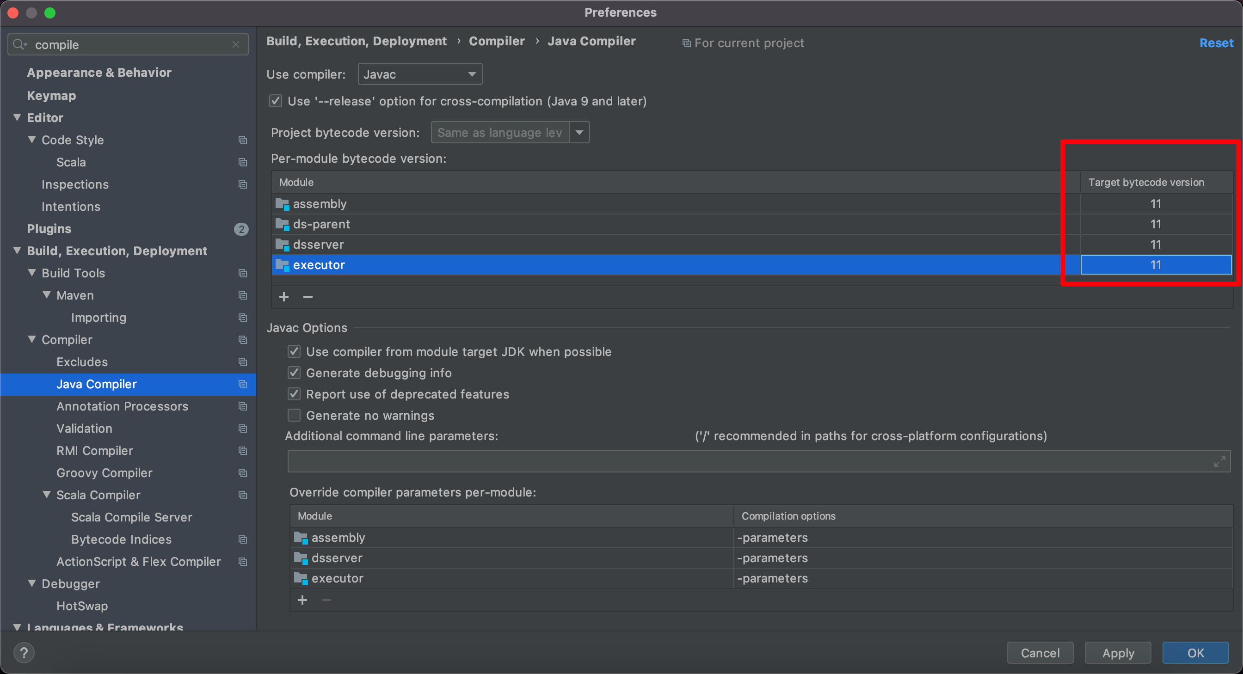Click the project-level icon beside Annotation Processors
1243x674 pixels.
coord(243,407)
